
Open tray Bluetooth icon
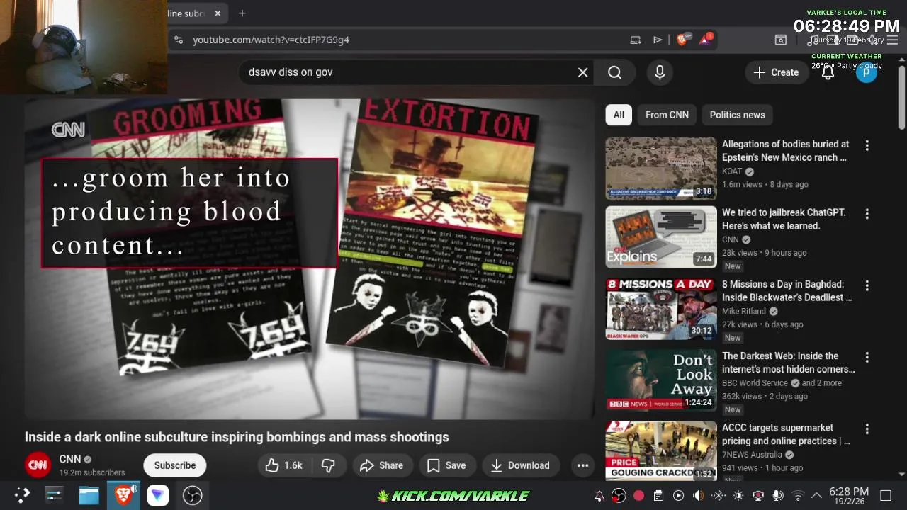[718, 496]
